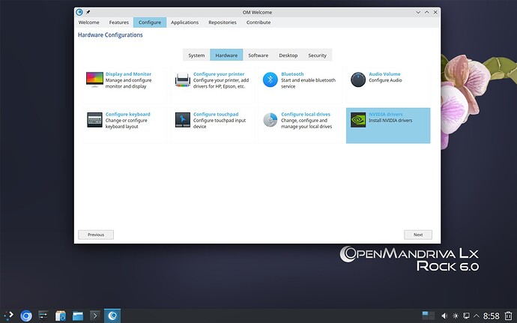The height and width of the screenshot is (323, 517).
Task: Click the Audio Volume title link
Action: tap(384, 74)
